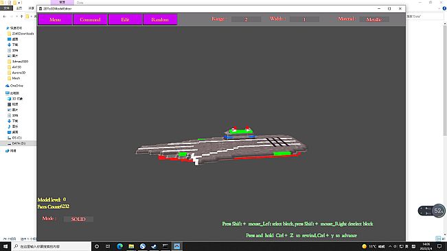Open Explorer File tab
This screenshot has width=447, height=251.
(x=6, y=8)
